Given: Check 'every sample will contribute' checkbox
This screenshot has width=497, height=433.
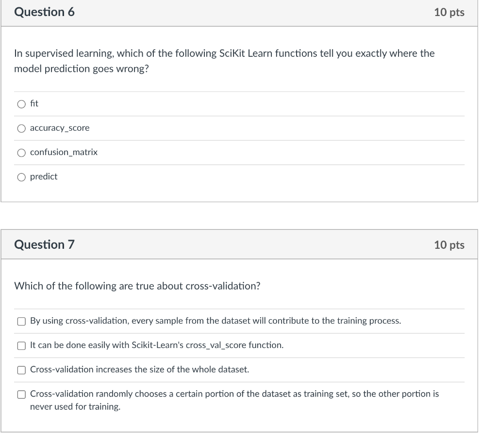Looking at the screenshot, I should [21, 322].
